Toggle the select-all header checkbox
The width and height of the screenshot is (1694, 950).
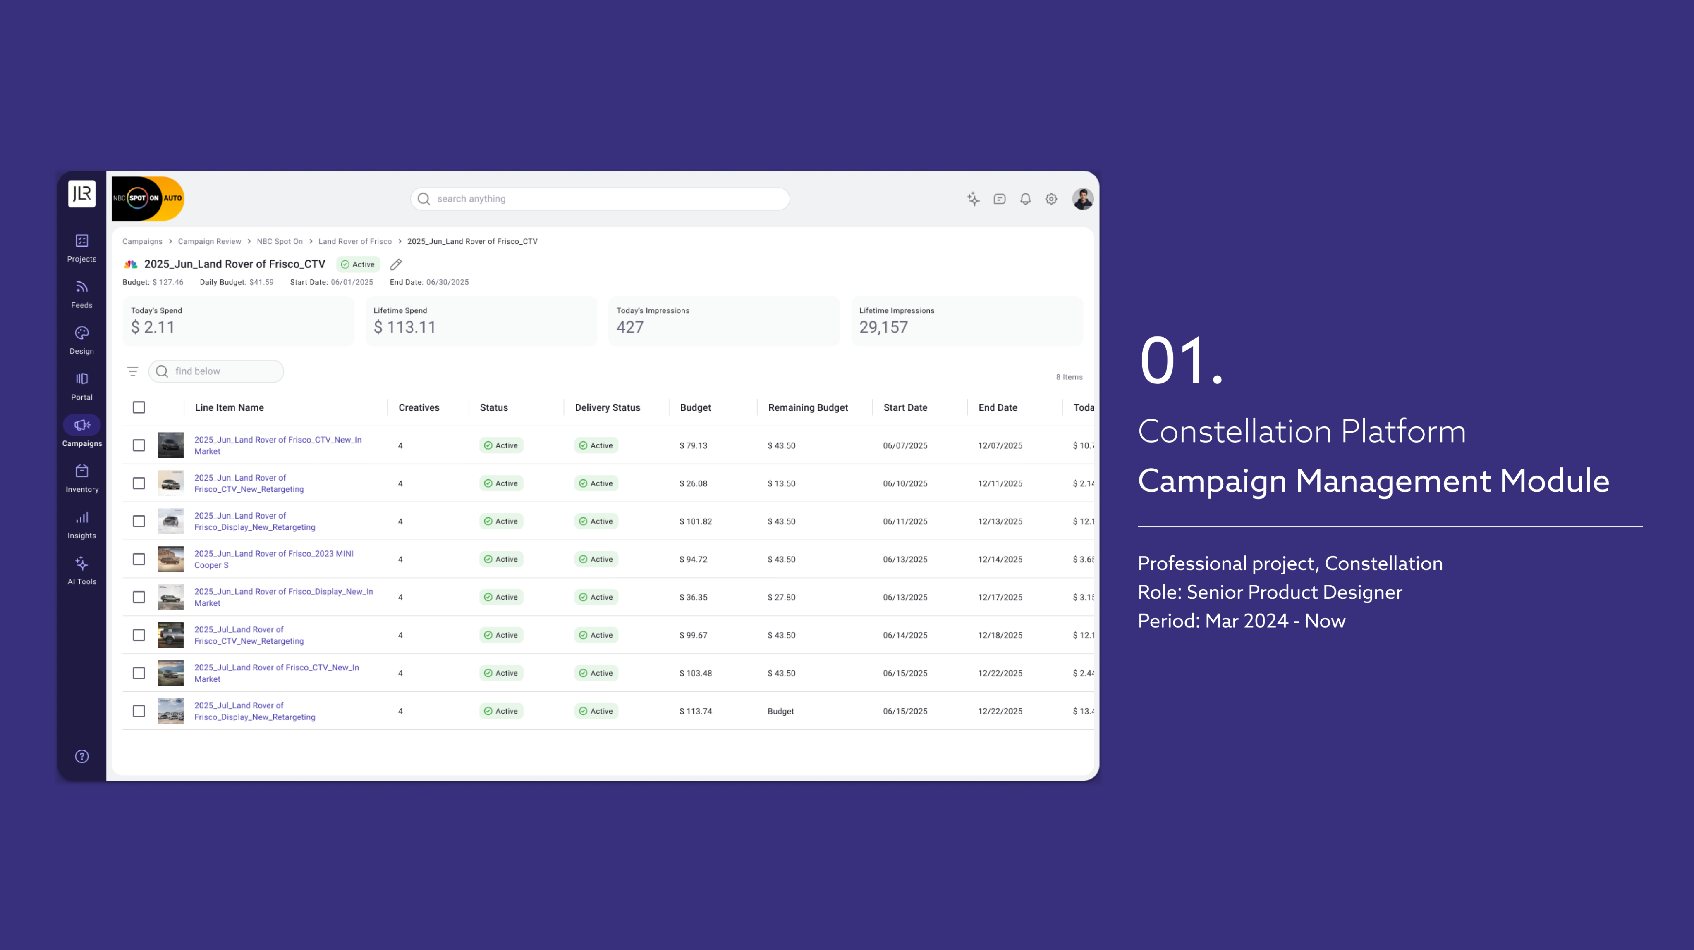tap(139, 407)
